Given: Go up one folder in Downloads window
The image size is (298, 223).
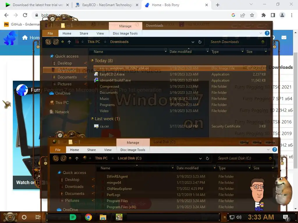Looking at the screenshot, I should click(x=69, y=42).
